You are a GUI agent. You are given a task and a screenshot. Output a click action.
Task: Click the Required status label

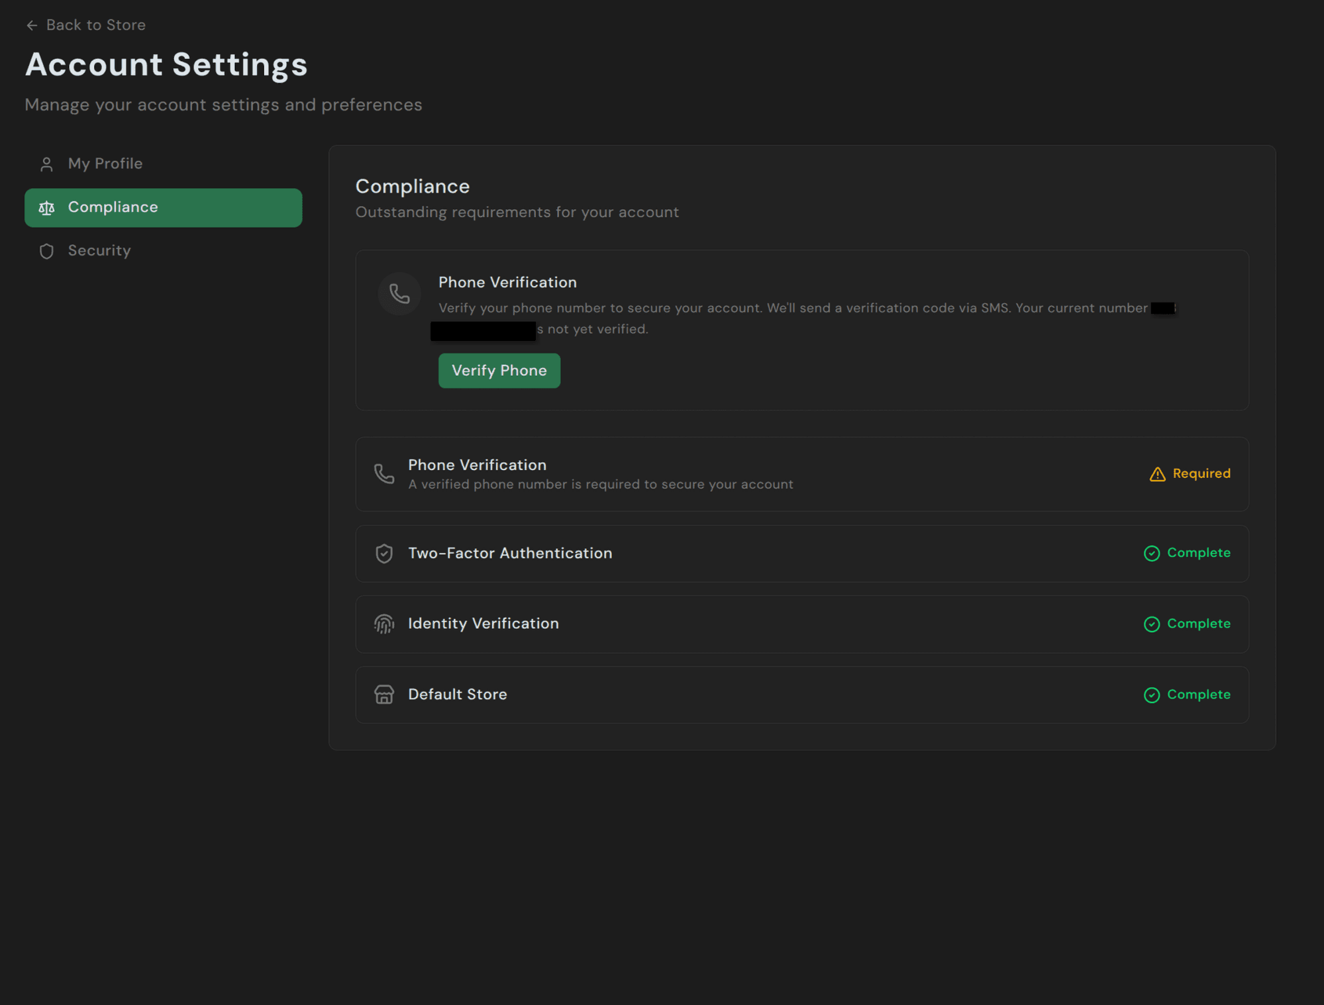[1201, 473]
